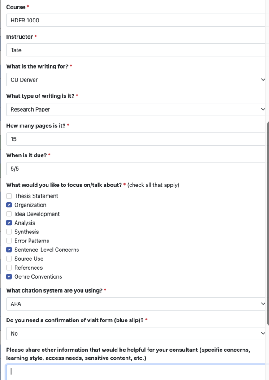Expand the Research Paper writing type dropdown
Viewport: 269px width, 380px height.
[x=135, y=109]
